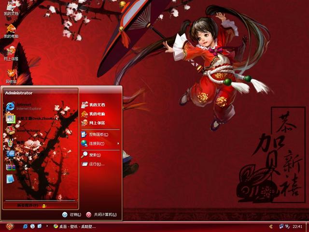This screenshot has width=309, height=232.
Task: Open 我的电脑 desktop icon
Action: (x=11, y=31)
